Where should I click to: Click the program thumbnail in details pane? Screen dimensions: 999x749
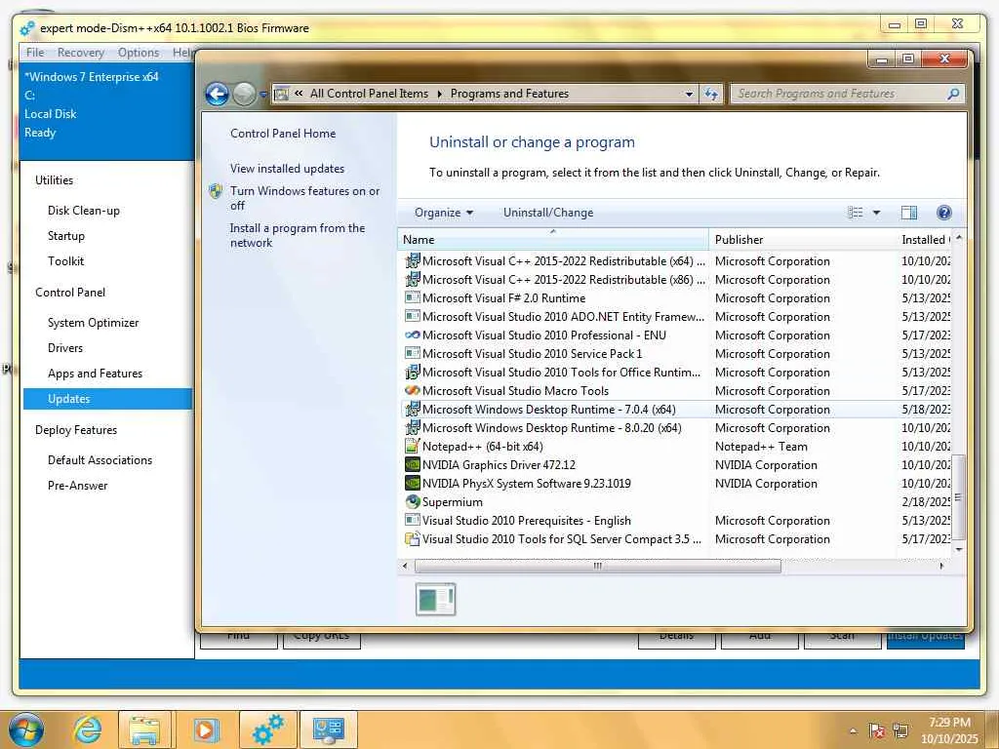pos(436,600)
